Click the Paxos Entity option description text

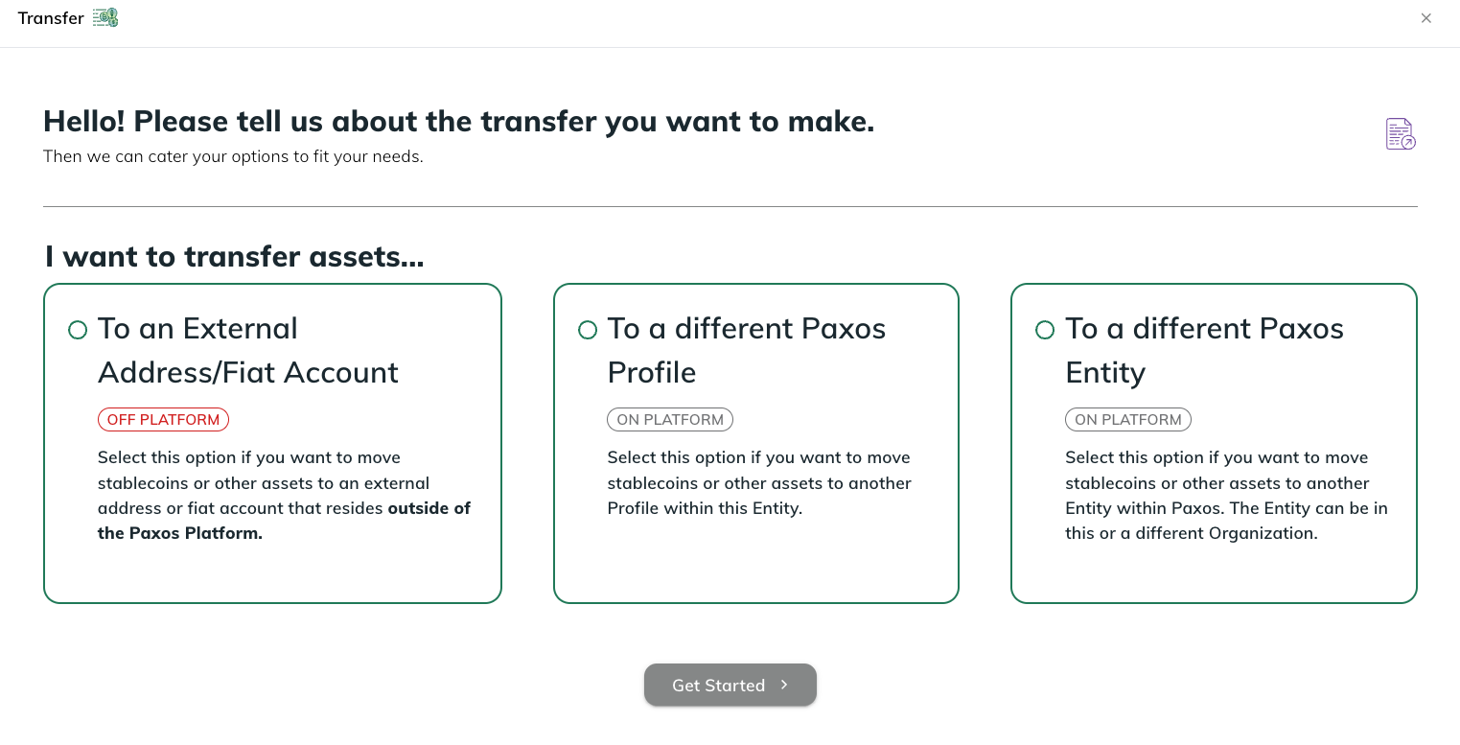click(1226, 495)
